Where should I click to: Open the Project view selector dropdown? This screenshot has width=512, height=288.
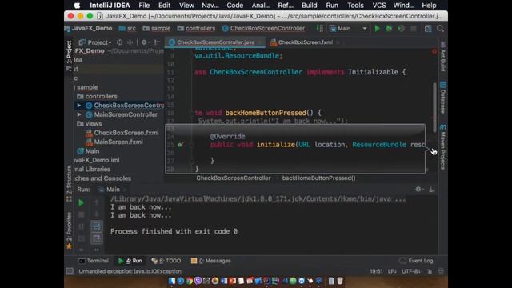click(x=96, y=42)
